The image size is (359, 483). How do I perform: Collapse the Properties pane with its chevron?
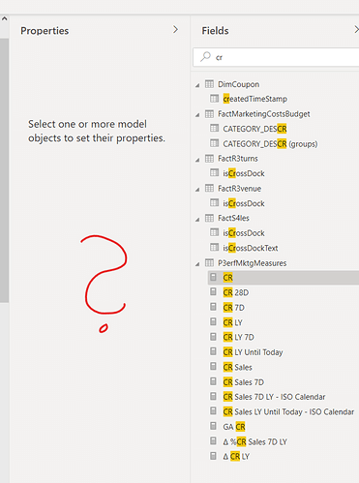click(x=175, y=30)
